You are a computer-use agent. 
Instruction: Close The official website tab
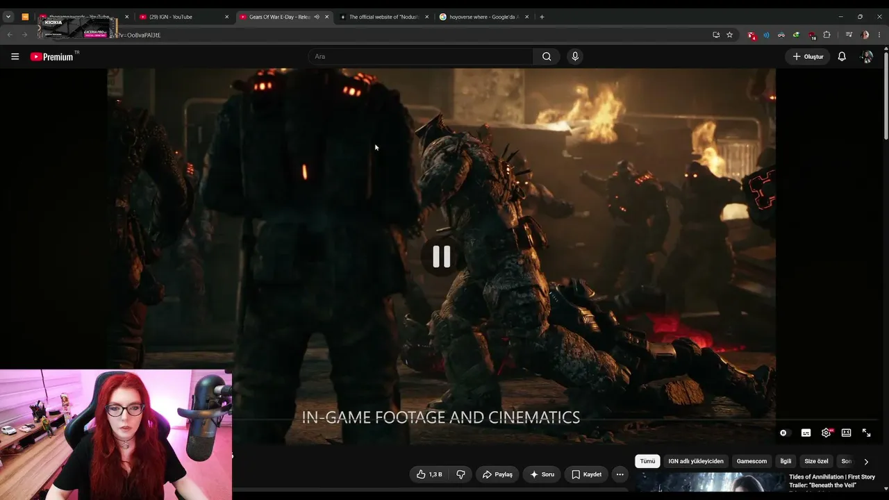coord(426,17)
